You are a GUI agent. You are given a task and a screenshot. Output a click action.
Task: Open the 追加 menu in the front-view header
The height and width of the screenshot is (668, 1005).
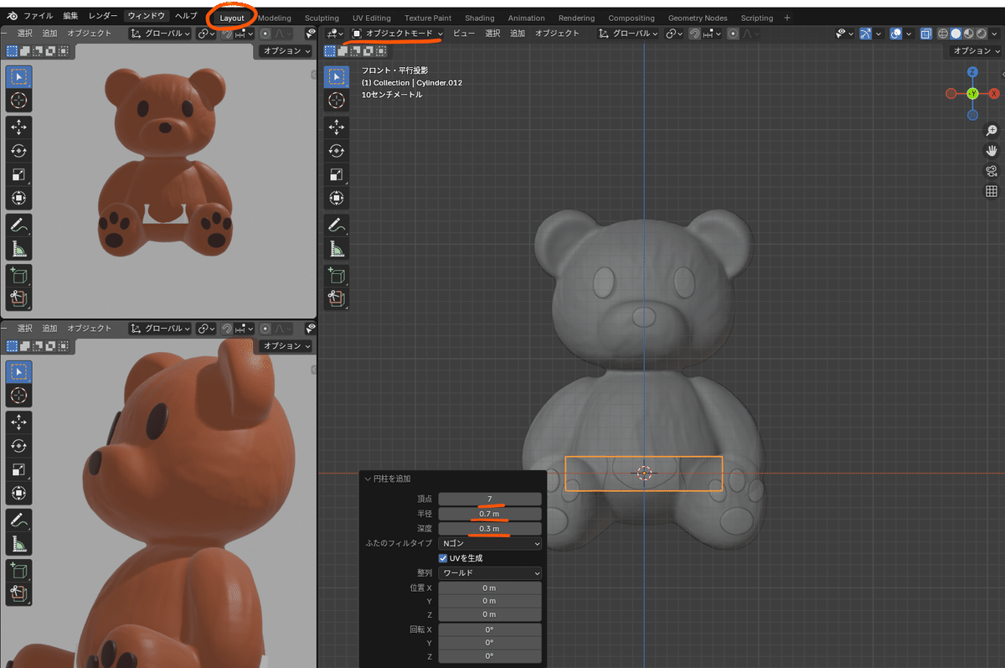(x=518, y=34)
